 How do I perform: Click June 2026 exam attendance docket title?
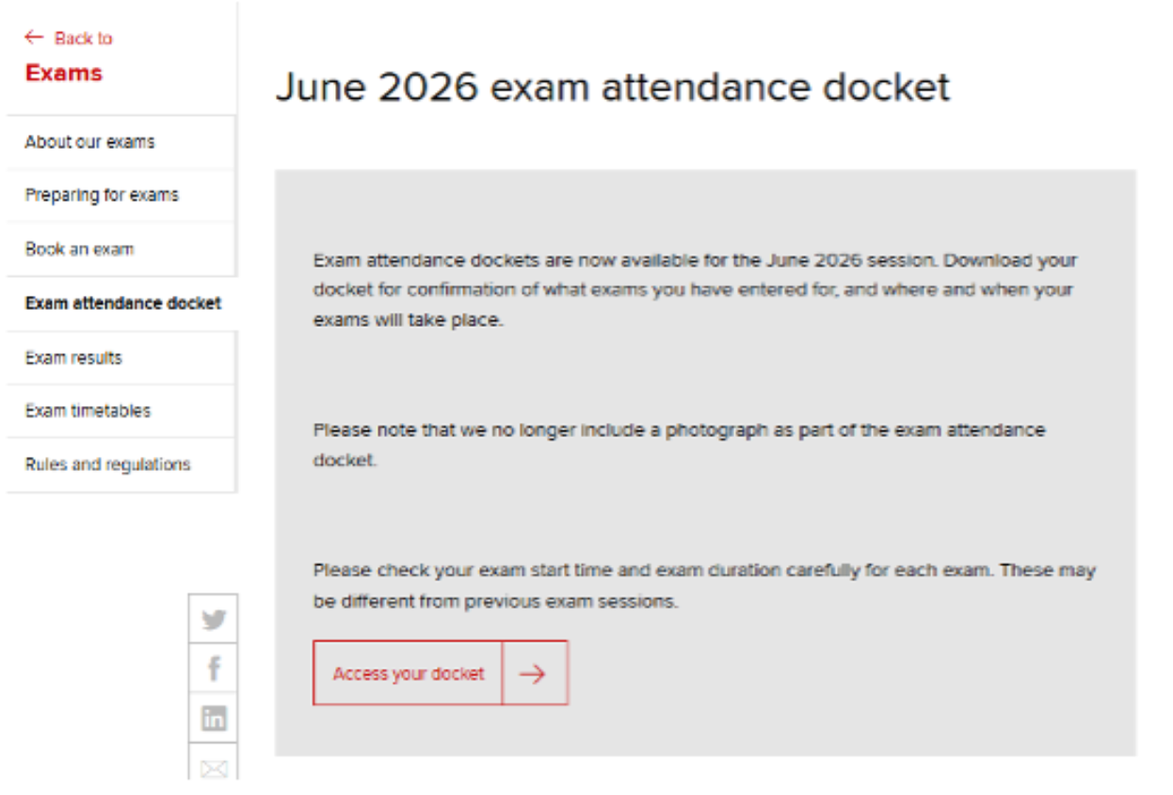point(613,88)
